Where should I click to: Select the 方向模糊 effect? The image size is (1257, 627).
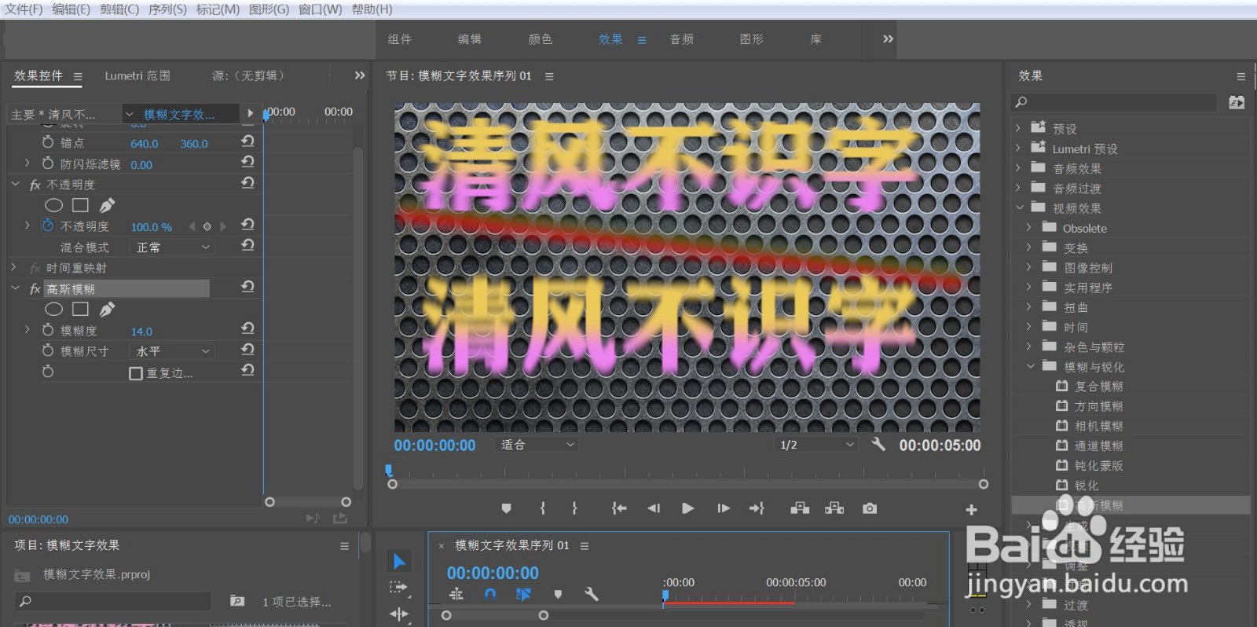point(1098,406)
